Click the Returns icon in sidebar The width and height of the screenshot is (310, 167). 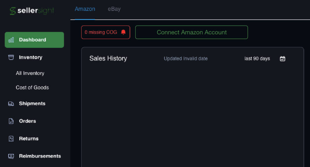(11, 139)
